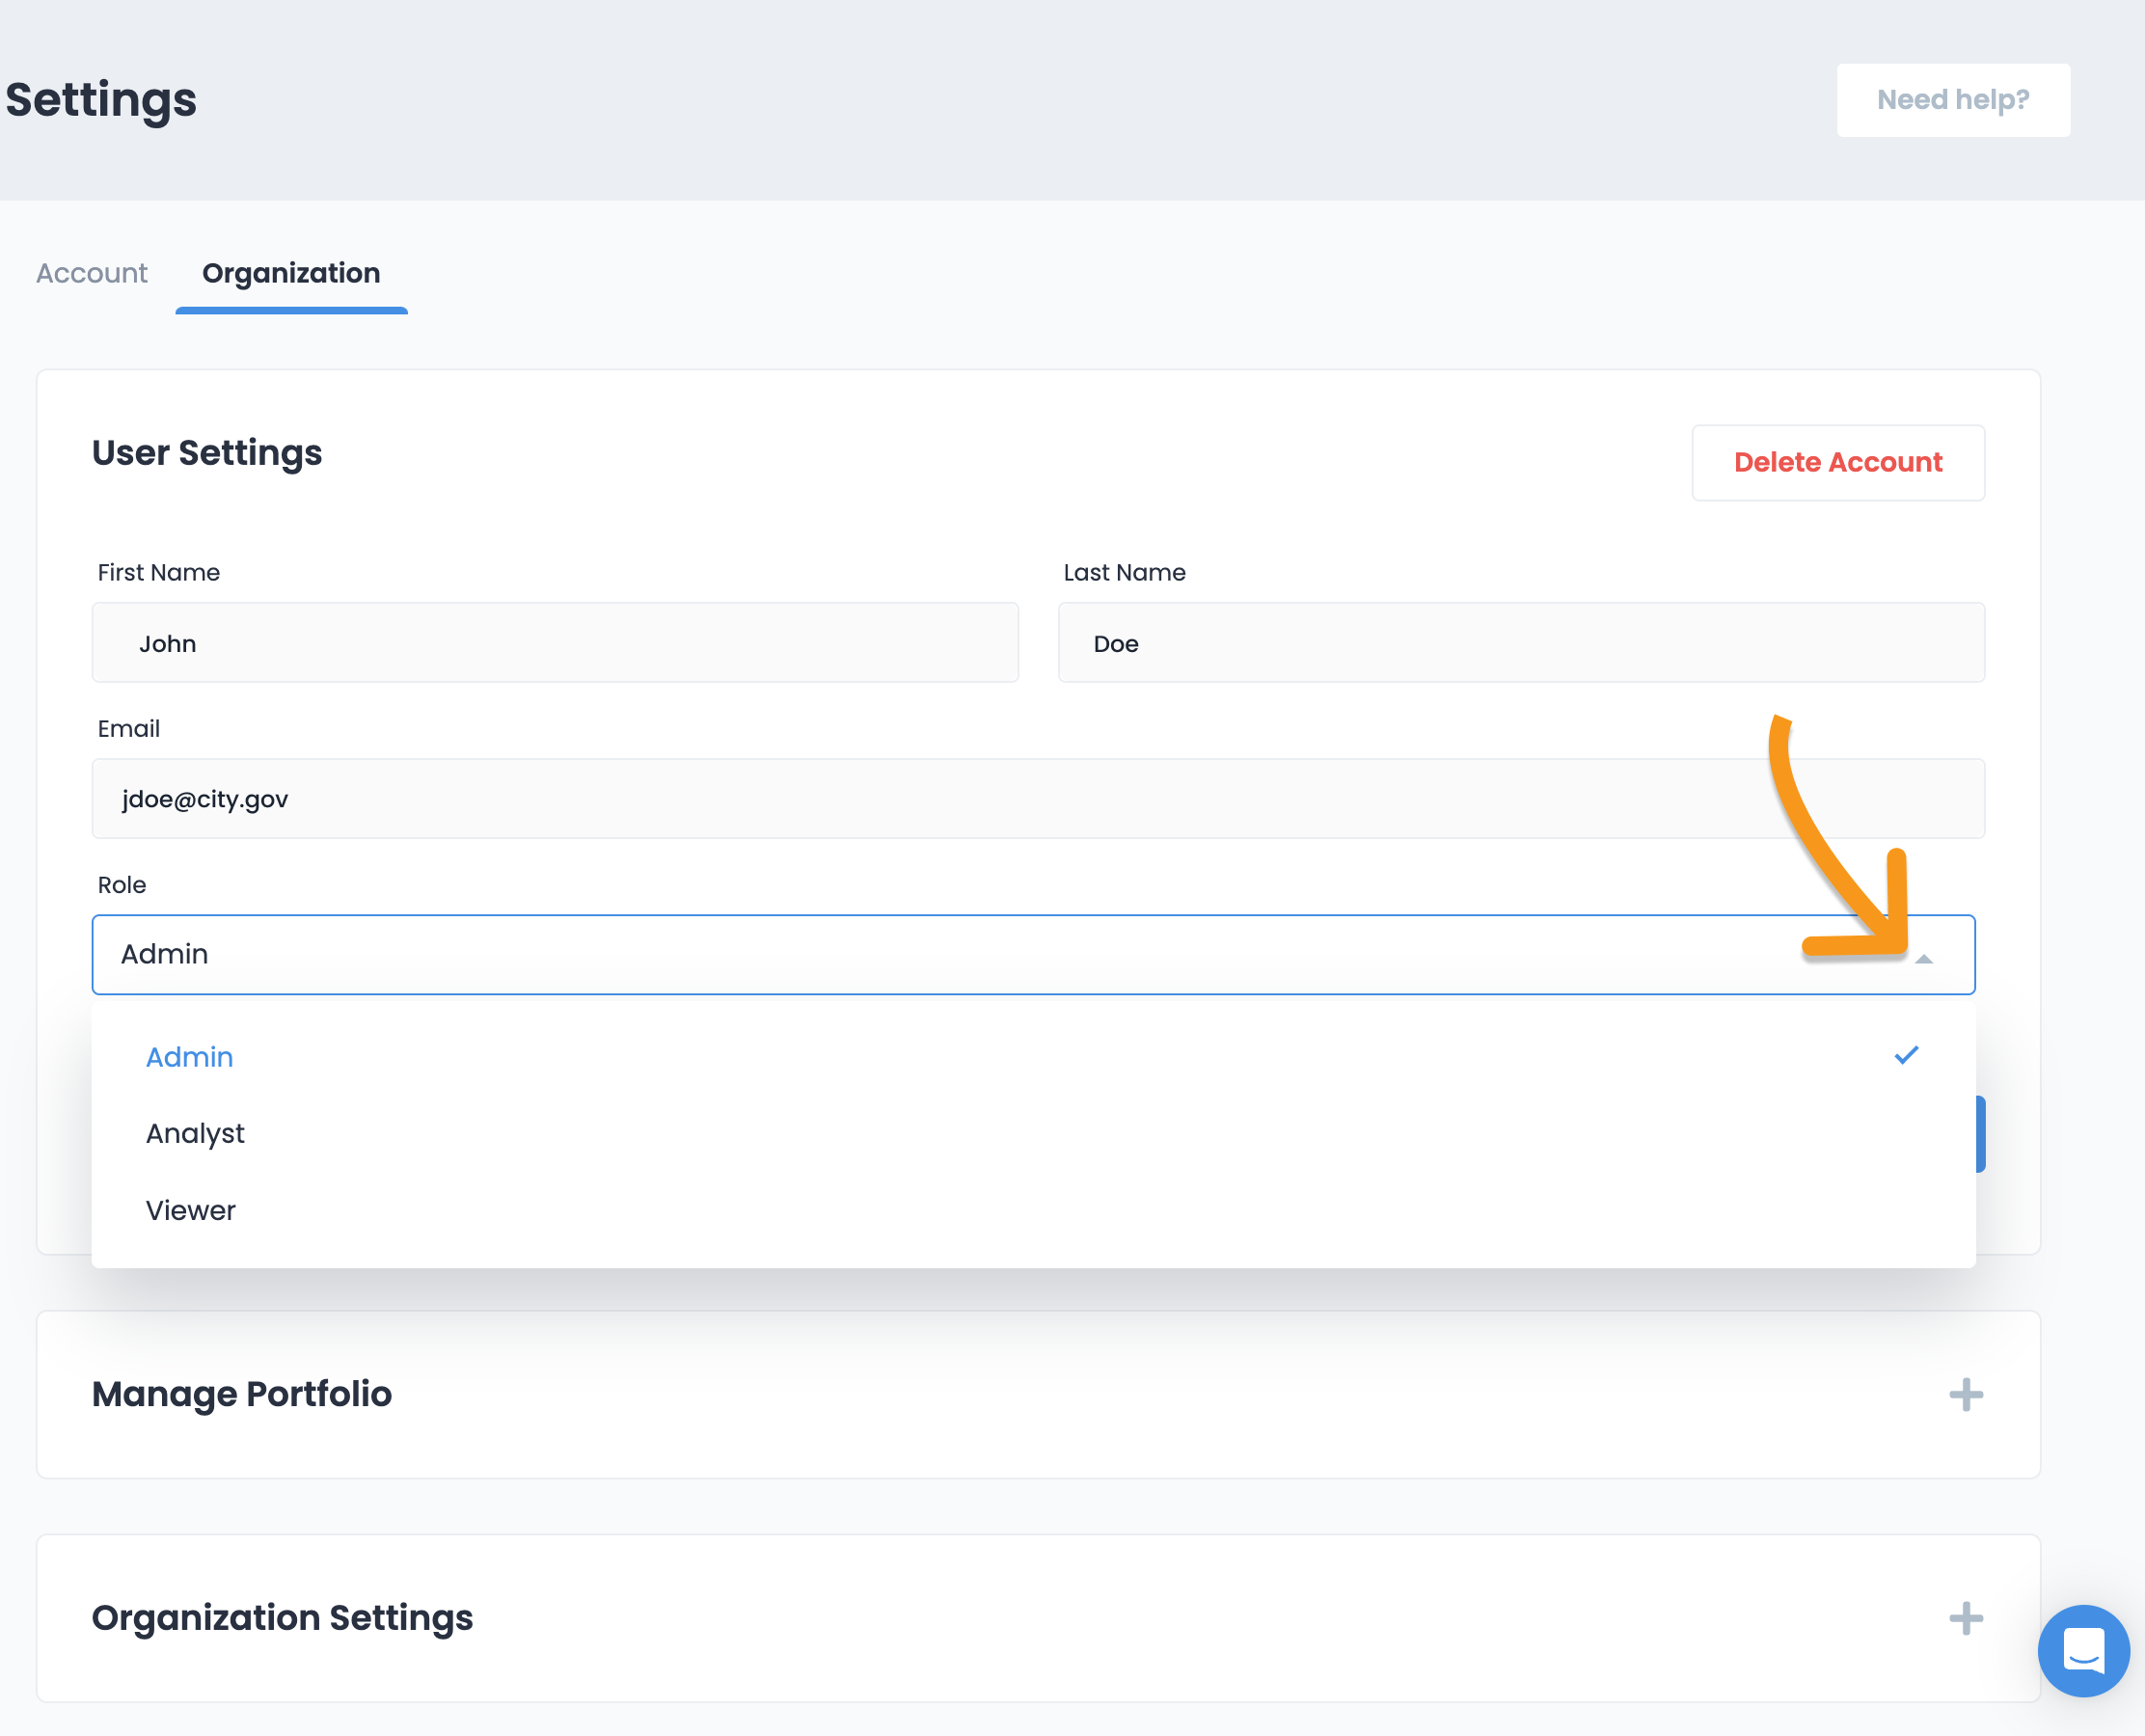Click the partially hidden blue save button

point(1981,1134)
